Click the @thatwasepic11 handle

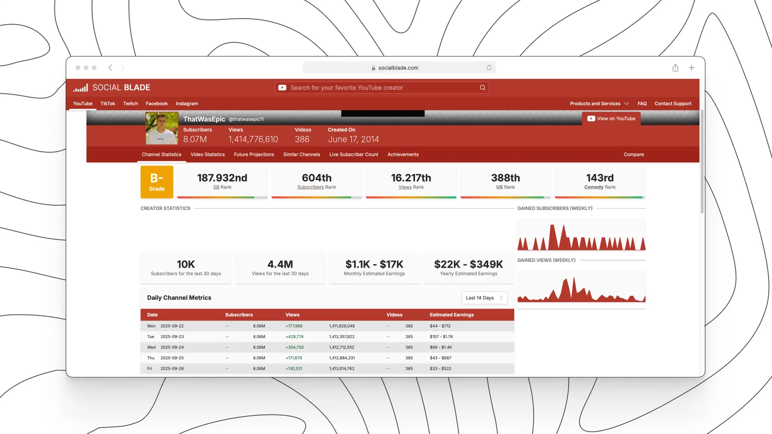point(246,120)
